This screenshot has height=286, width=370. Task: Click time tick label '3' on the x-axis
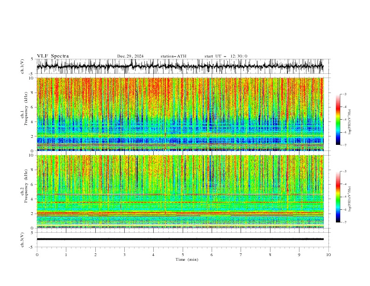[124, 255]
